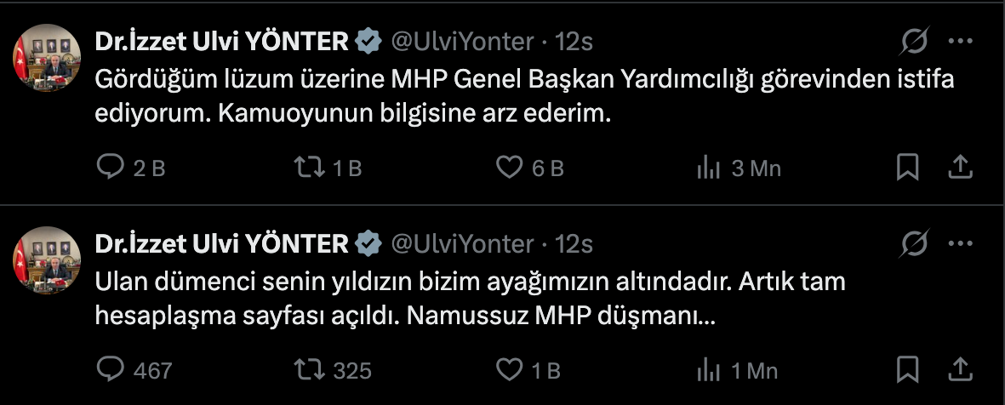Reply to the resignation tweet
This screenshot has height=405, width=1005.
coord(111,168)
